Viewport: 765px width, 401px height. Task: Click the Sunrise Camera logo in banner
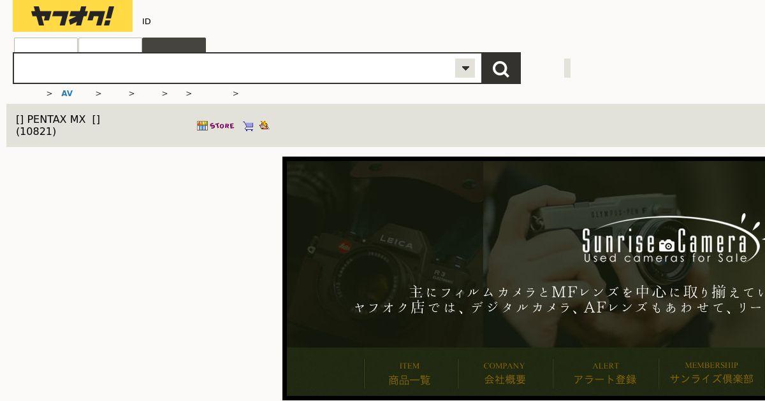[x=673, y=240]
